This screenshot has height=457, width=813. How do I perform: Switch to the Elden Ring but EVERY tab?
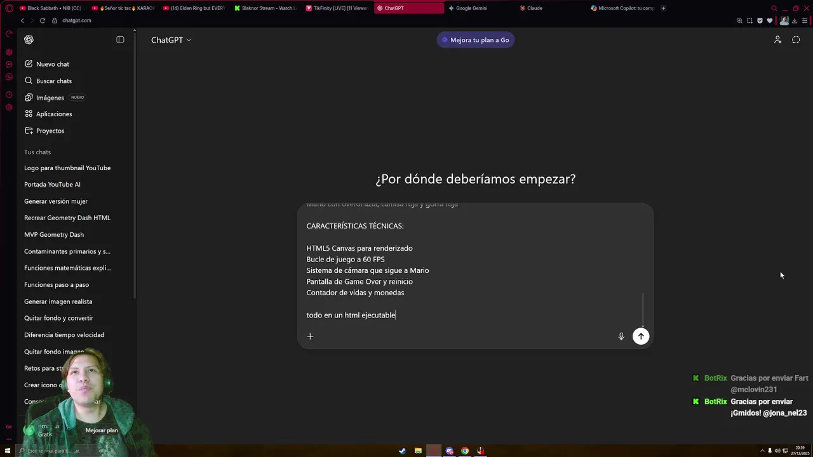coord(195,8)
